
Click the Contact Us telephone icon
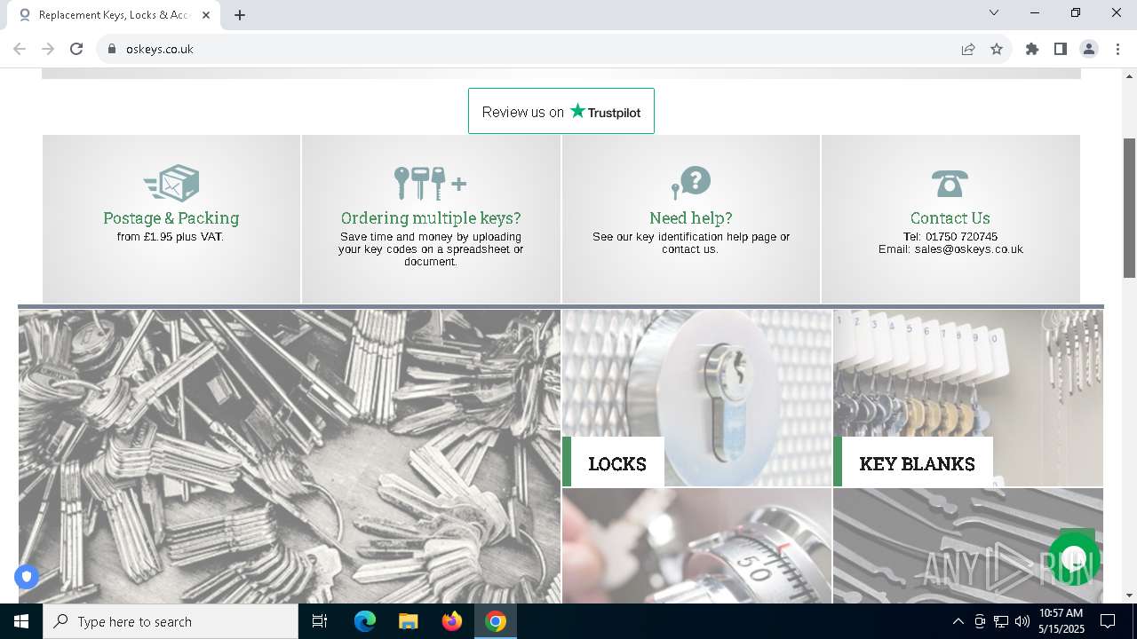pyautogui.click(x=950, y=184)
